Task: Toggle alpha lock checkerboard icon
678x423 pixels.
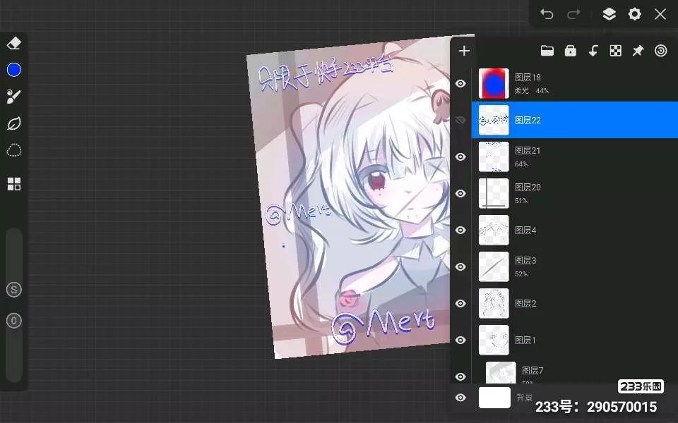Action: pyautogui.click(x=616, y=51)
